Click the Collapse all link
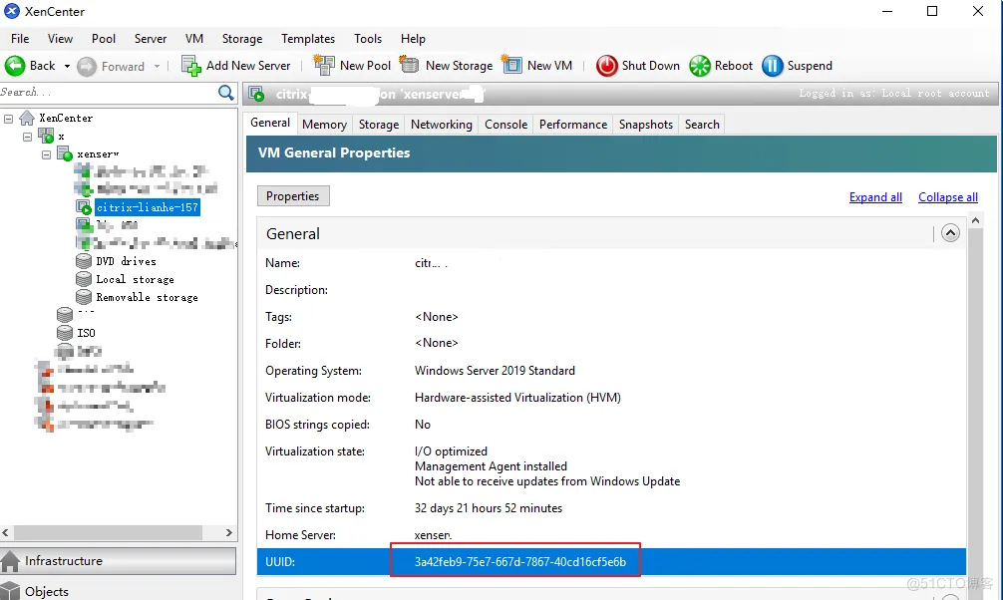This screenshot has width=1003, height=600. (x=948, y=197)
